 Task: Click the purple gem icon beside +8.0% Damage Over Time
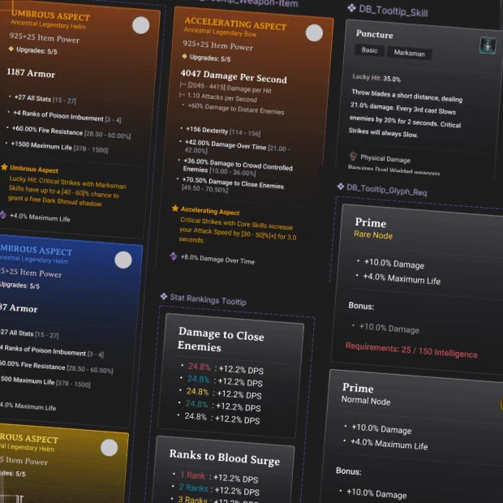[174, 256]
